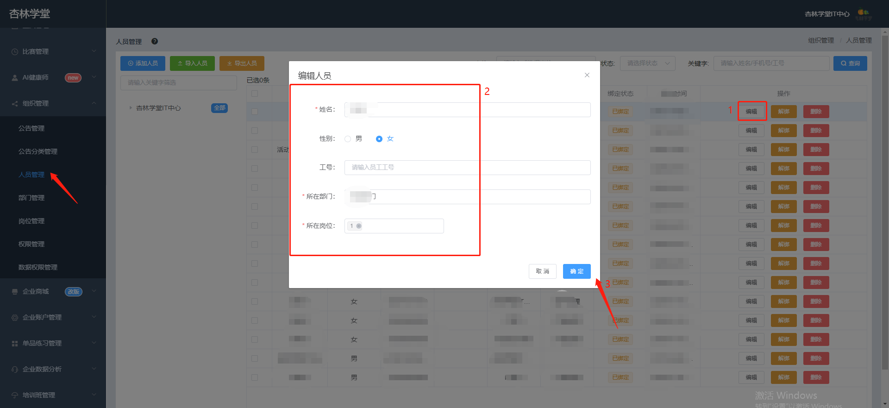Select the 女 gender radio button
Image resolution: width=889 pixels, height=408 pixels.
[x=379, y=139]
